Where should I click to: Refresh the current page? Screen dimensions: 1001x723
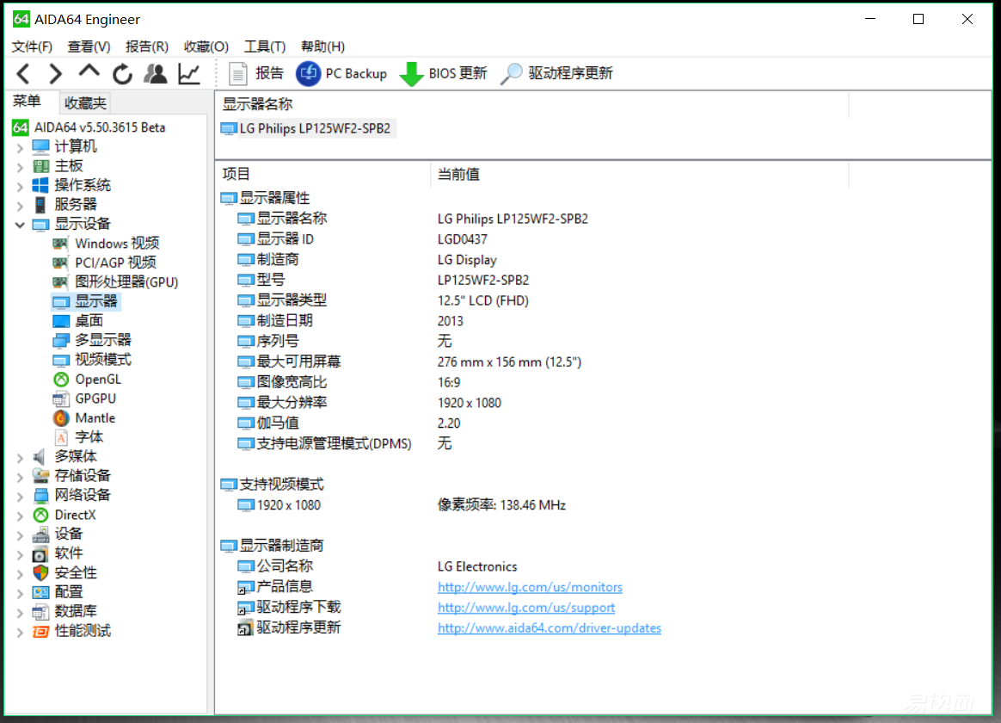[x=122, y=74]
